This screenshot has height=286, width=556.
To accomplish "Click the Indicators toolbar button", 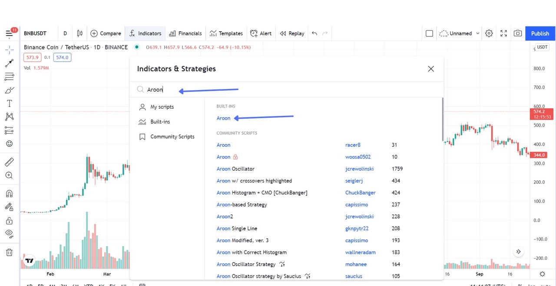I will [145, 33].
